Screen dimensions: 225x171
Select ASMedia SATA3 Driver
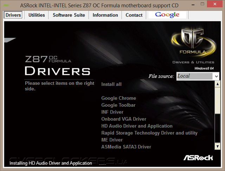[126, 147]
